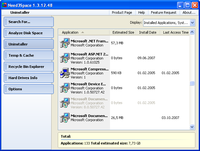Open the Options section
Screen dimensions: 200x151
tap(29, 89)
